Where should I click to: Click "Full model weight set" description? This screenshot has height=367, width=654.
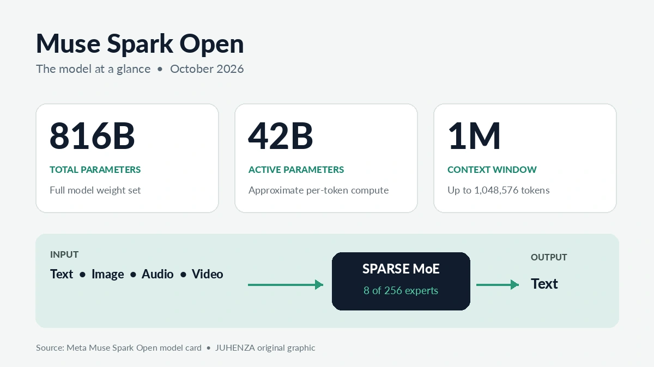pos(95,190)
